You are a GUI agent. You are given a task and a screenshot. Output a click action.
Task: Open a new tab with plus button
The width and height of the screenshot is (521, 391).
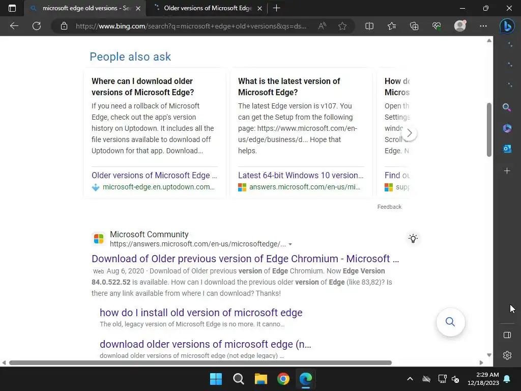point(276,8)
